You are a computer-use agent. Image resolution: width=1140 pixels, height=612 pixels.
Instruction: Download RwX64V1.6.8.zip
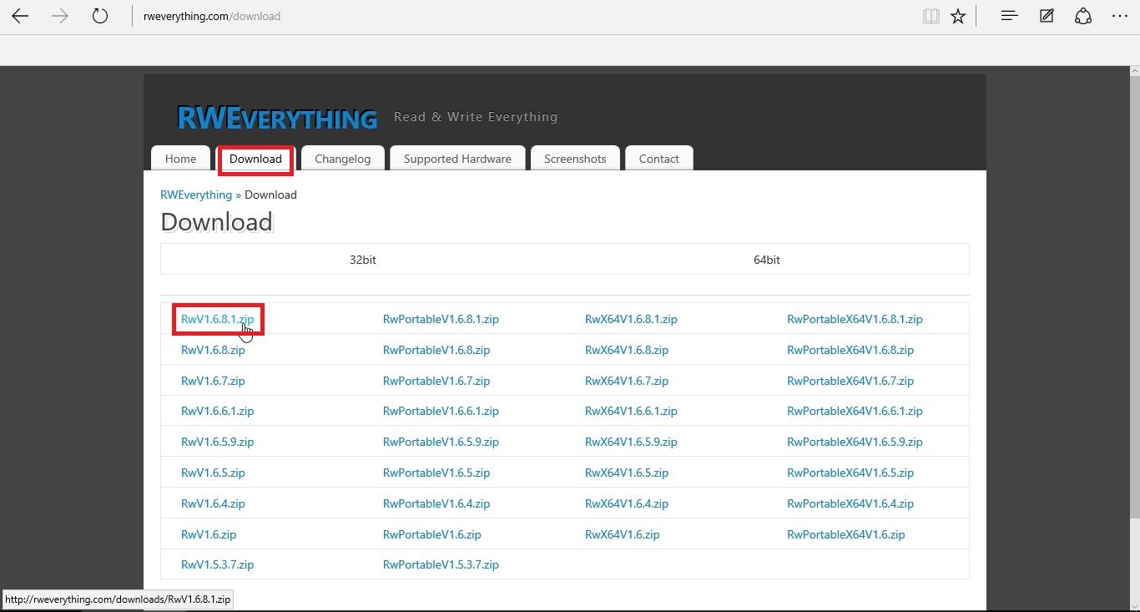tap(627, 350)
